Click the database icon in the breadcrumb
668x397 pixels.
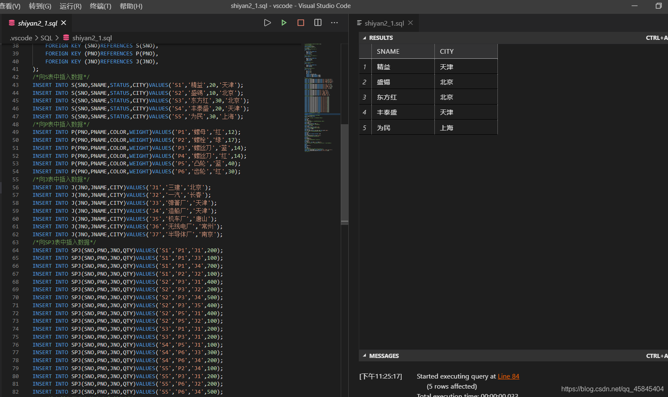(x=66, y=38)
